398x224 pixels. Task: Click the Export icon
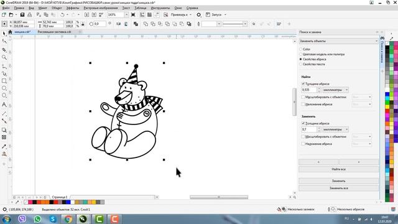[x=94, y=15]
